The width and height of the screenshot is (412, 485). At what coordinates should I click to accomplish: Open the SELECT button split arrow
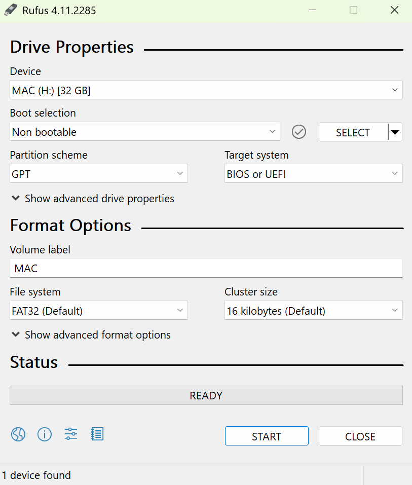[395, 132]
